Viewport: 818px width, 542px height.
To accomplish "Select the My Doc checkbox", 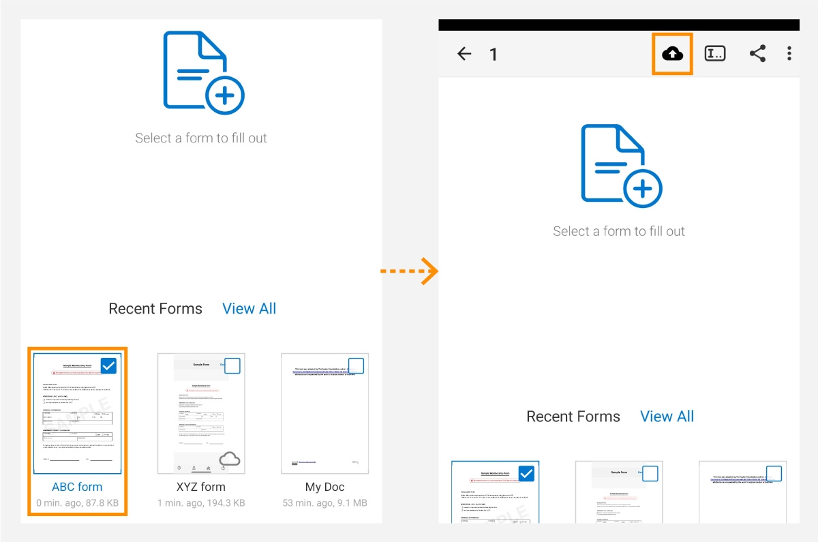I will (x=355, y=366).
